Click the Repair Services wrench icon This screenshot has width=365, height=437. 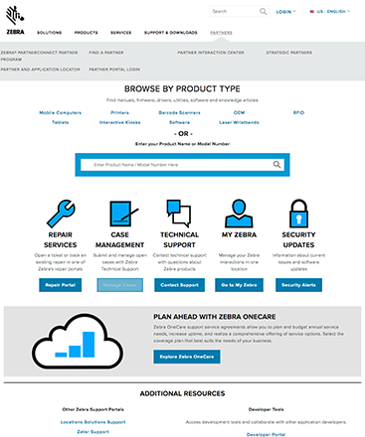61,214
